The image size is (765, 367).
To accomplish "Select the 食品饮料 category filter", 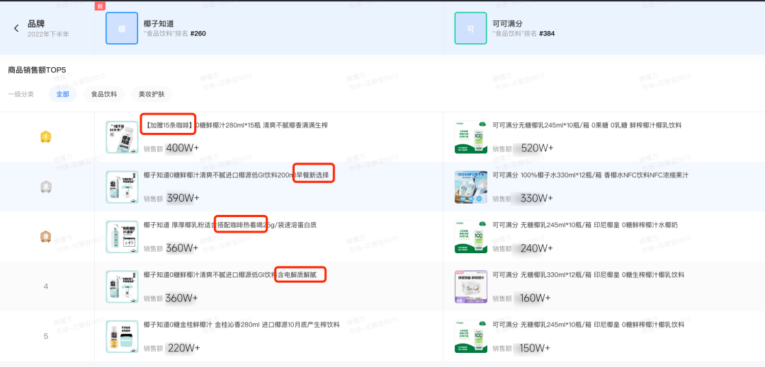I will tap(104, 95).
